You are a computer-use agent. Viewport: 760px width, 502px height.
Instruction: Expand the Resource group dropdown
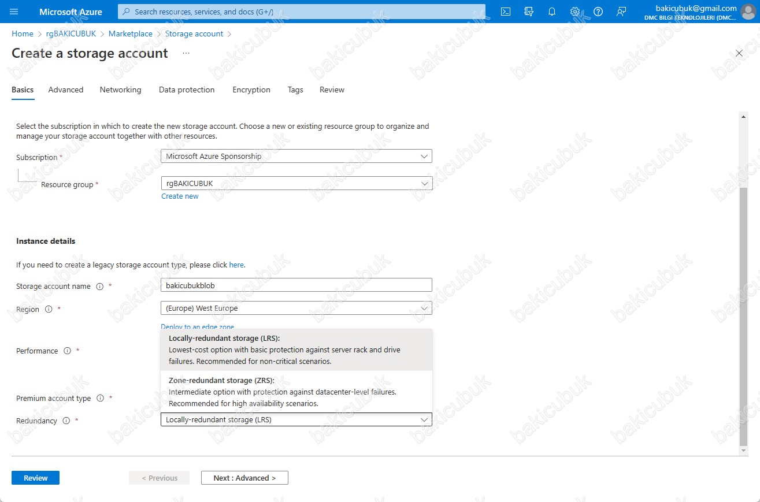pos(296,183)
